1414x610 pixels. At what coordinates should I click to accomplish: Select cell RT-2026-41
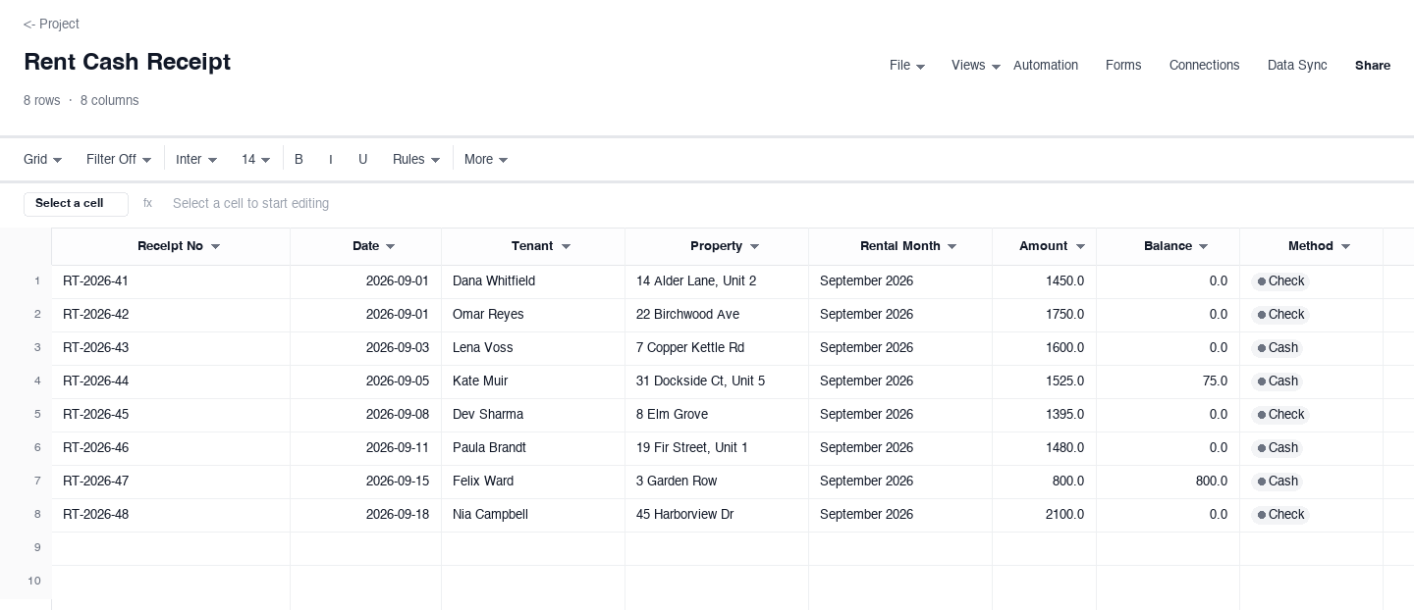[x=171, y=281]
